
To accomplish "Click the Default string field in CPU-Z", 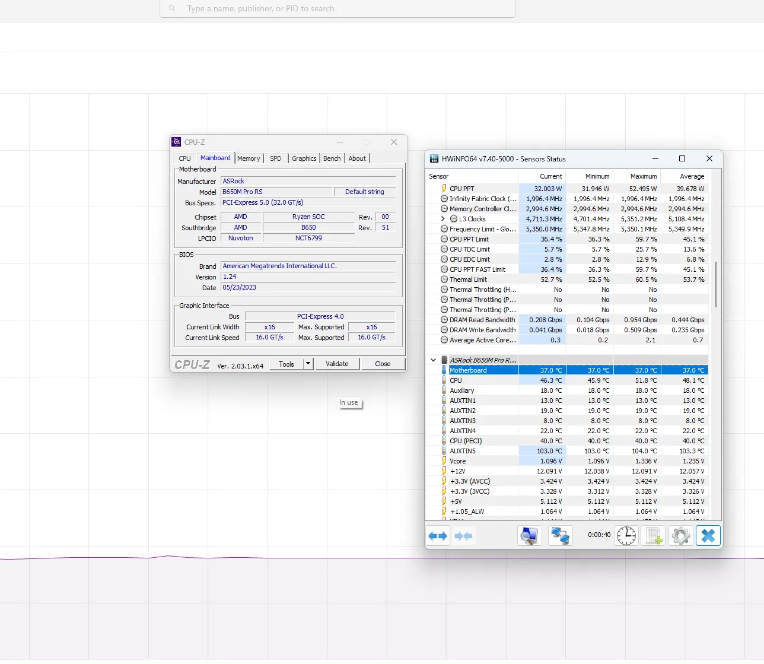I will pos(365,192).
